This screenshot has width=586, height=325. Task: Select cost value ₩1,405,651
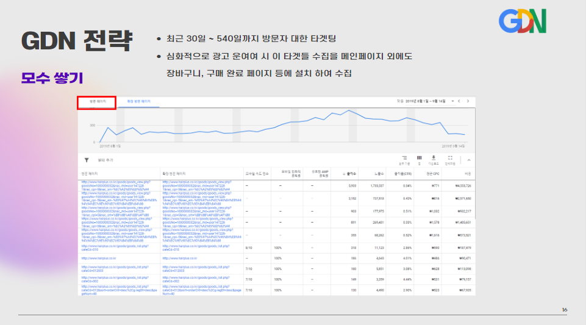pos(463,223)
